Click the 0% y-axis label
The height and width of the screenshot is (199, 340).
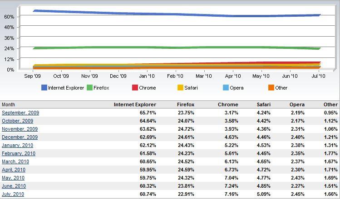tap(10, 70)
